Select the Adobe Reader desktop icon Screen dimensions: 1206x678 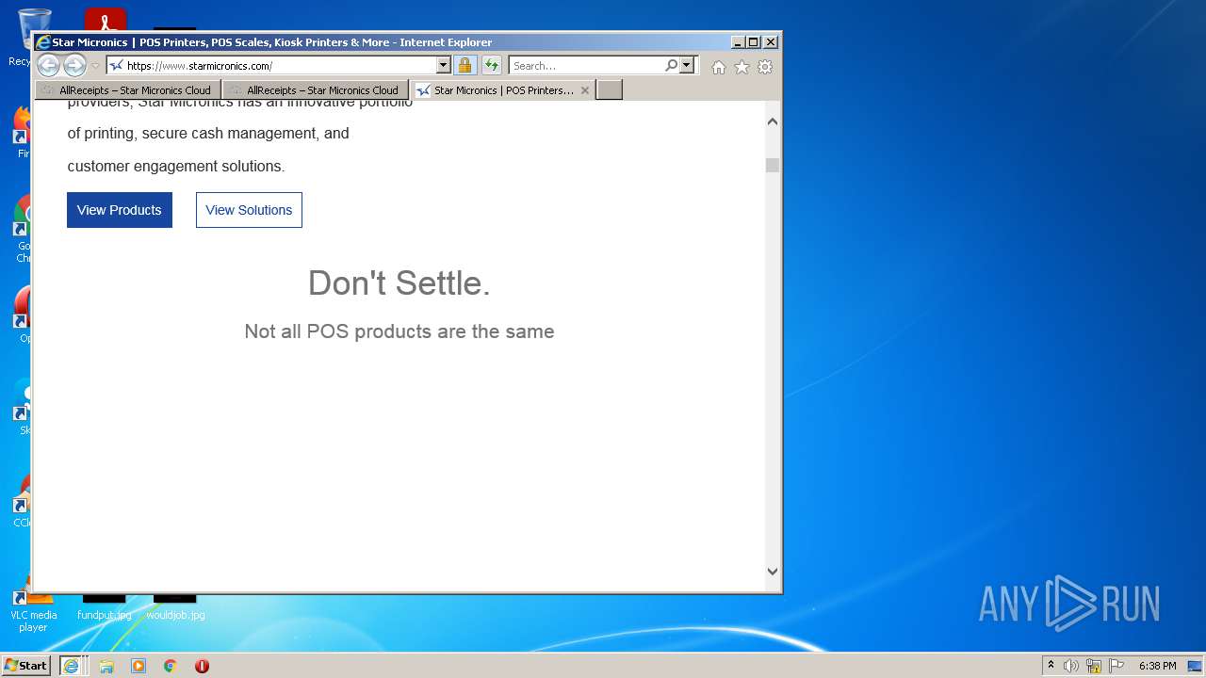(x=105, y=20)
